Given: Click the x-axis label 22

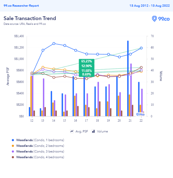Looking at the screenshot, I should click(141, 120).
